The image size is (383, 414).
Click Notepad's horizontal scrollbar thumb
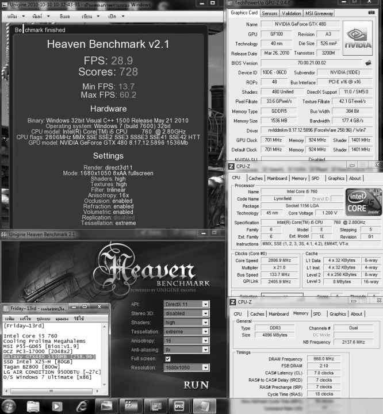[52, 391]
